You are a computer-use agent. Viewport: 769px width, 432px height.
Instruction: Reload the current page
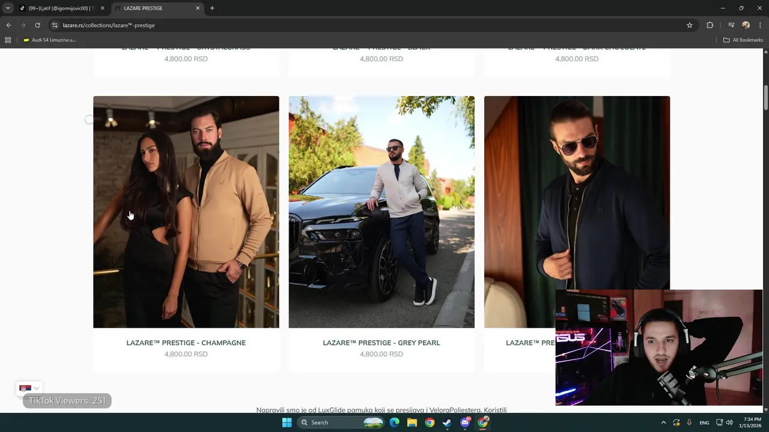click(37, 25)
